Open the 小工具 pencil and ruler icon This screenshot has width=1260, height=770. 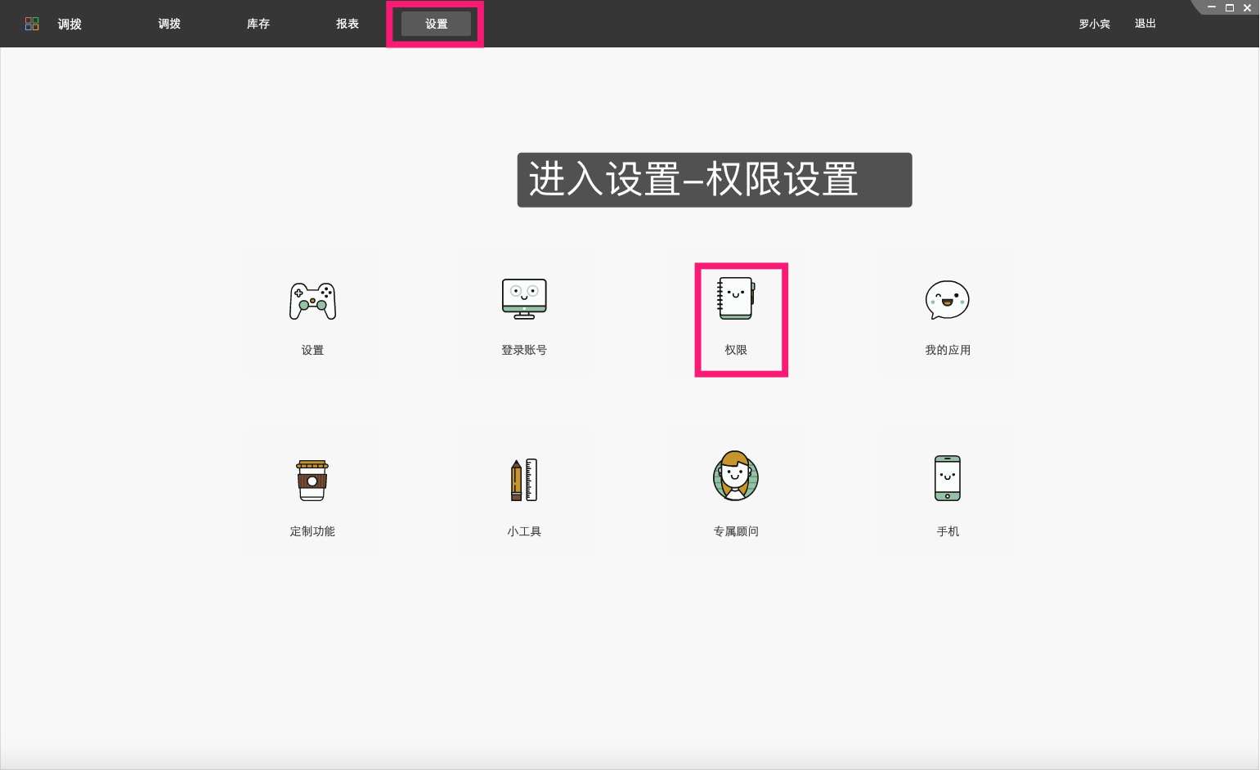523,479
